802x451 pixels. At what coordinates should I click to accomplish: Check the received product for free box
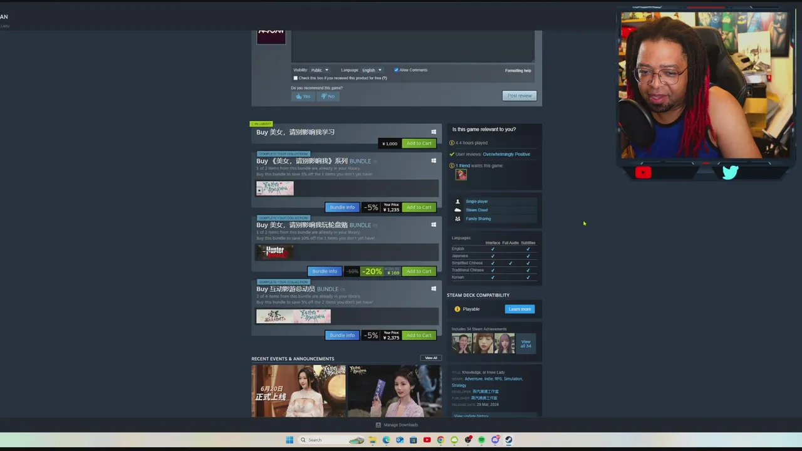click(x=296, y=78)
